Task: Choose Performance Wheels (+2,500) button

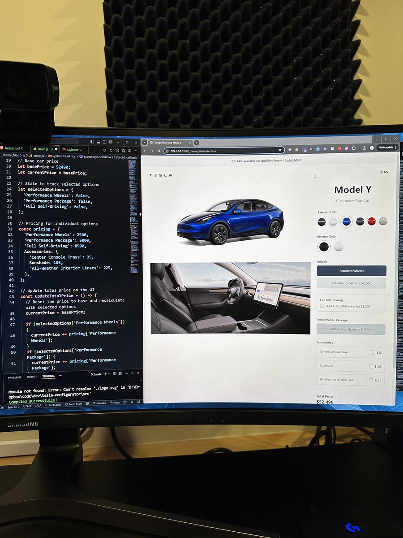Action: tap(352, 283)
